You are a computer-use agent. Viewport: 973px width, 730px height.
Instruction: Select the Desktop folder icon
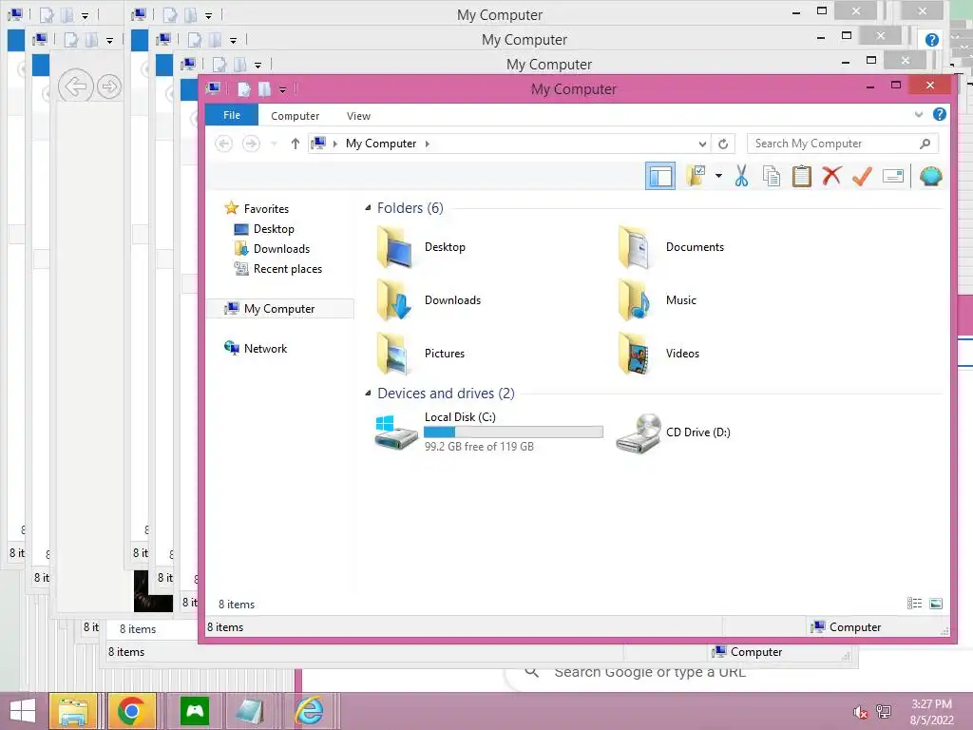(x=394, y=247)
